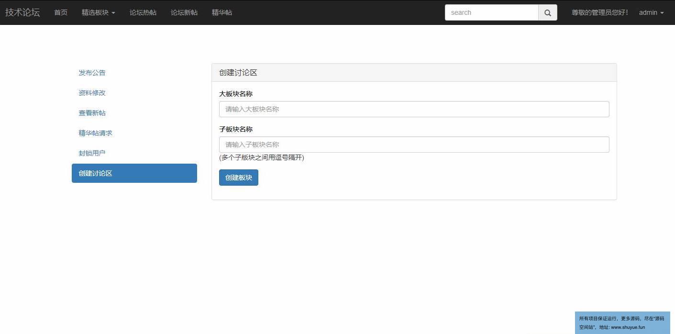Click the 子板块名称 field label
Viewport: 675px width, 334px height.
[236, 129]
